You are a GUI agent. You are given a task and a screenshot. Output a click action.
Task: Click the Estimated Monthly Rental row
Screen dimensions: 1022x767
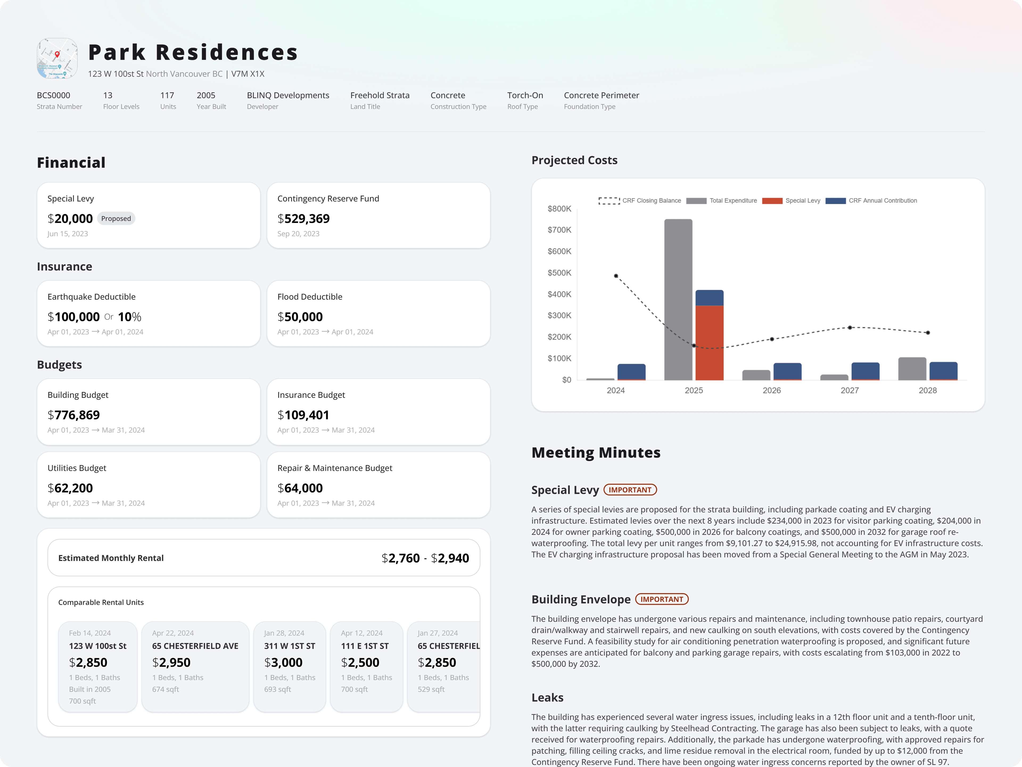coord(263,558)
